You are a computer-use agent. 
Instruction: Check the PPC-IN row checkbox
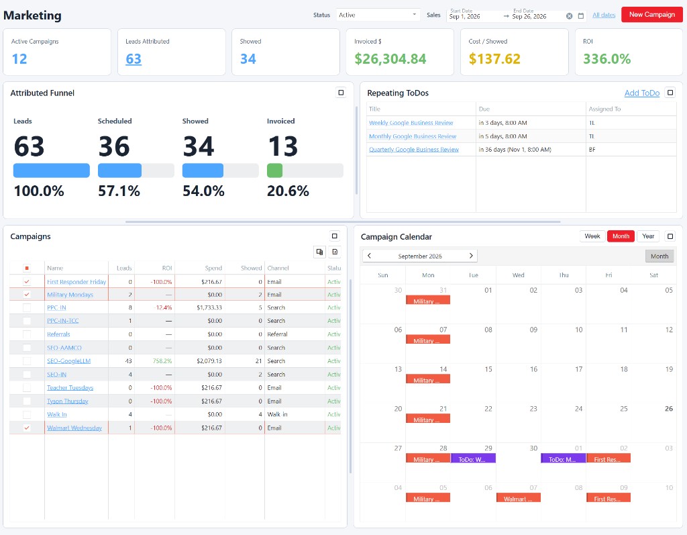27,307
